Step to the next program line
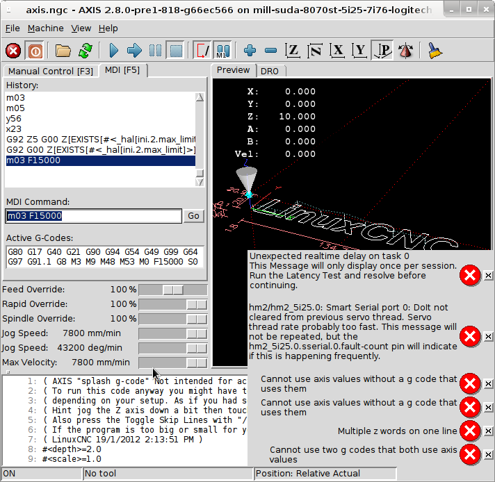Image resolution: width=495 pixels, height=482 pixels. point(134,51)
